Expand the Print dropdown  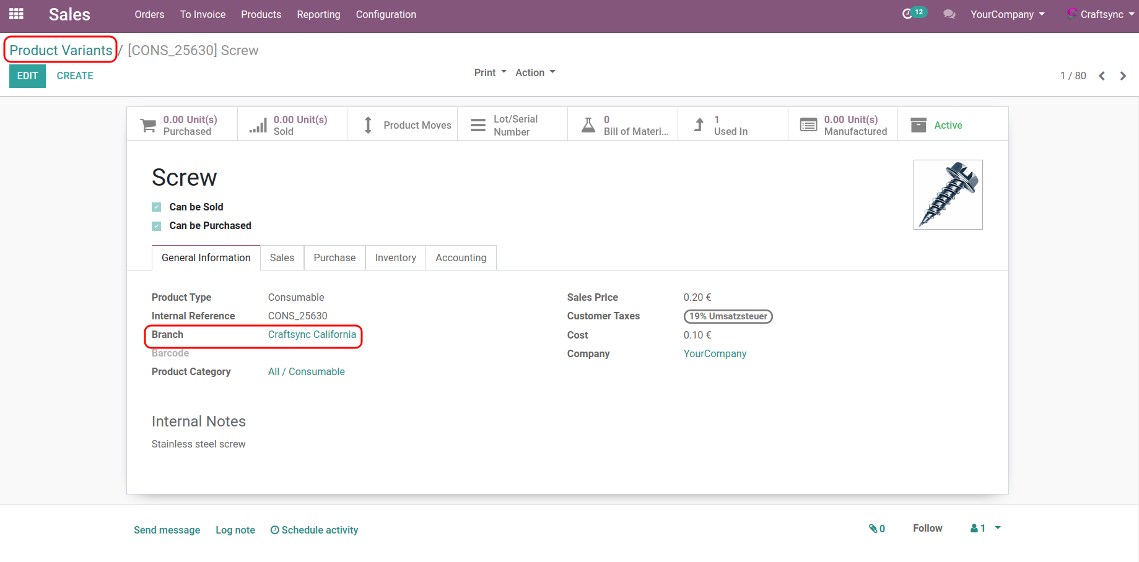[490, 73]
